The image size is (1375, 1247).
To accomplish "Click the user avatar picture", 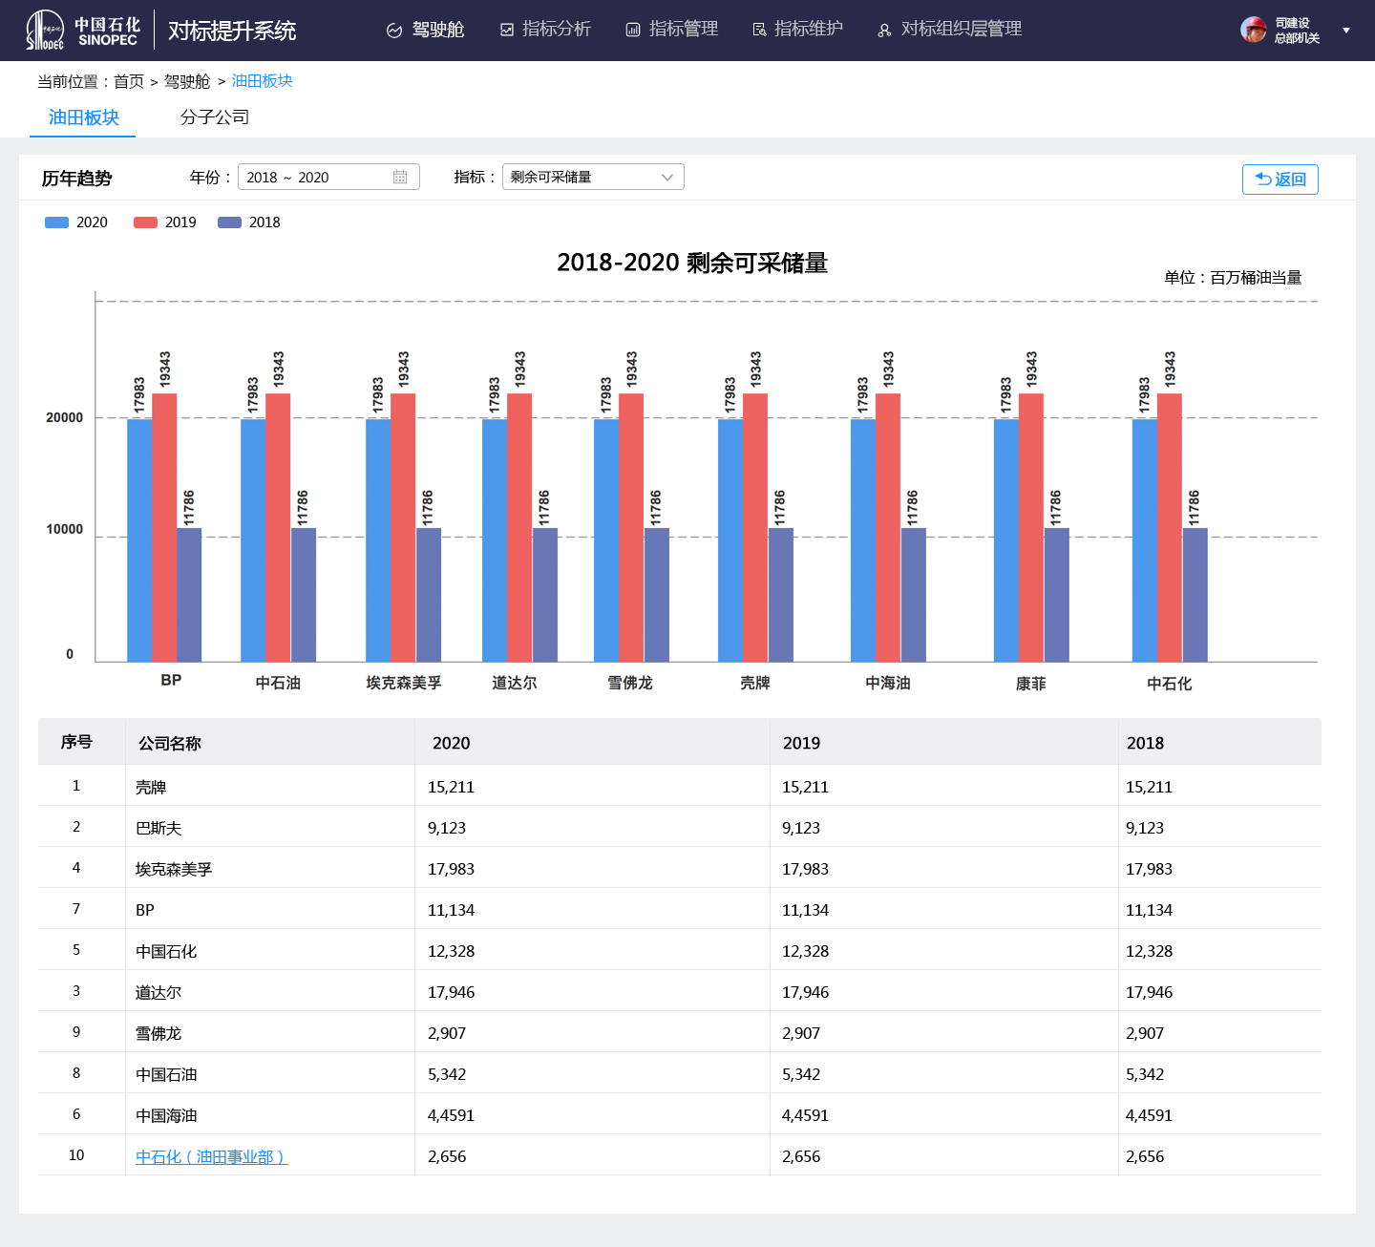I will point(1254,30).
